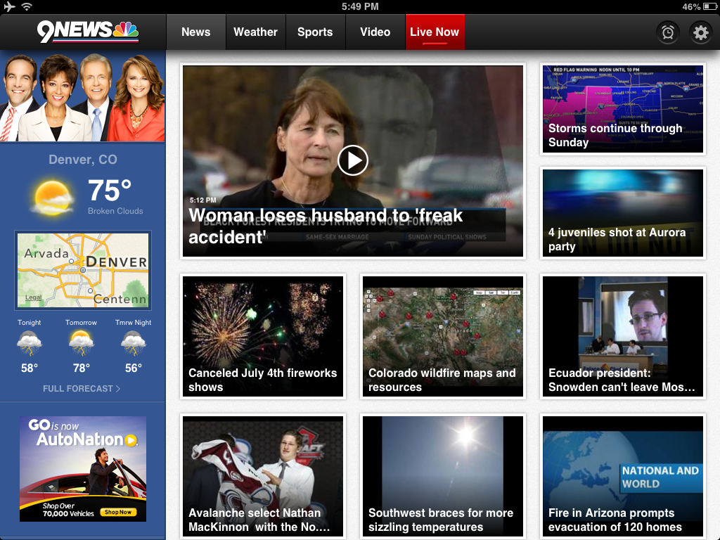The height and width of the screenshot is (540, 720).
Task: Open settings gear icon
Action: click(x=701, y=32)
